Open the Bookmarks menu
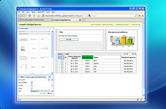Viewport: 166px width, 109px height. pyautogui.click(x=41, y=12)
